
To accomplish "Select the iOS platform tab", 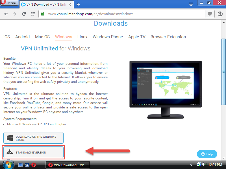I will [x=6, y=37].
